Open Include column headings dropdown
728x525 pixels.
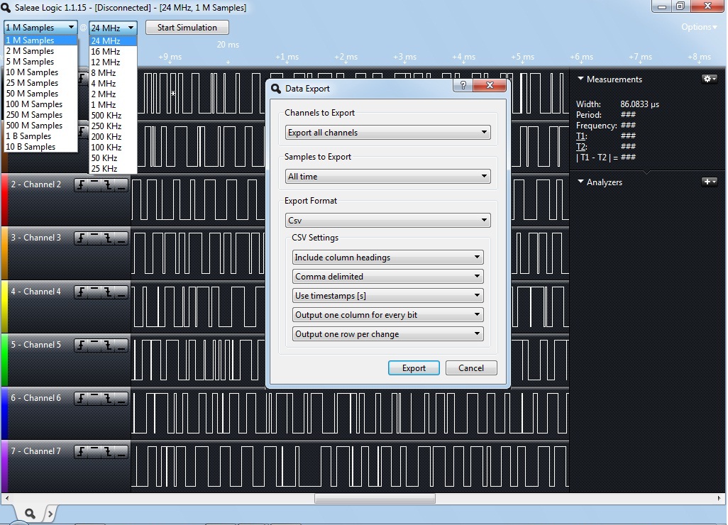(x=387, y=257)
